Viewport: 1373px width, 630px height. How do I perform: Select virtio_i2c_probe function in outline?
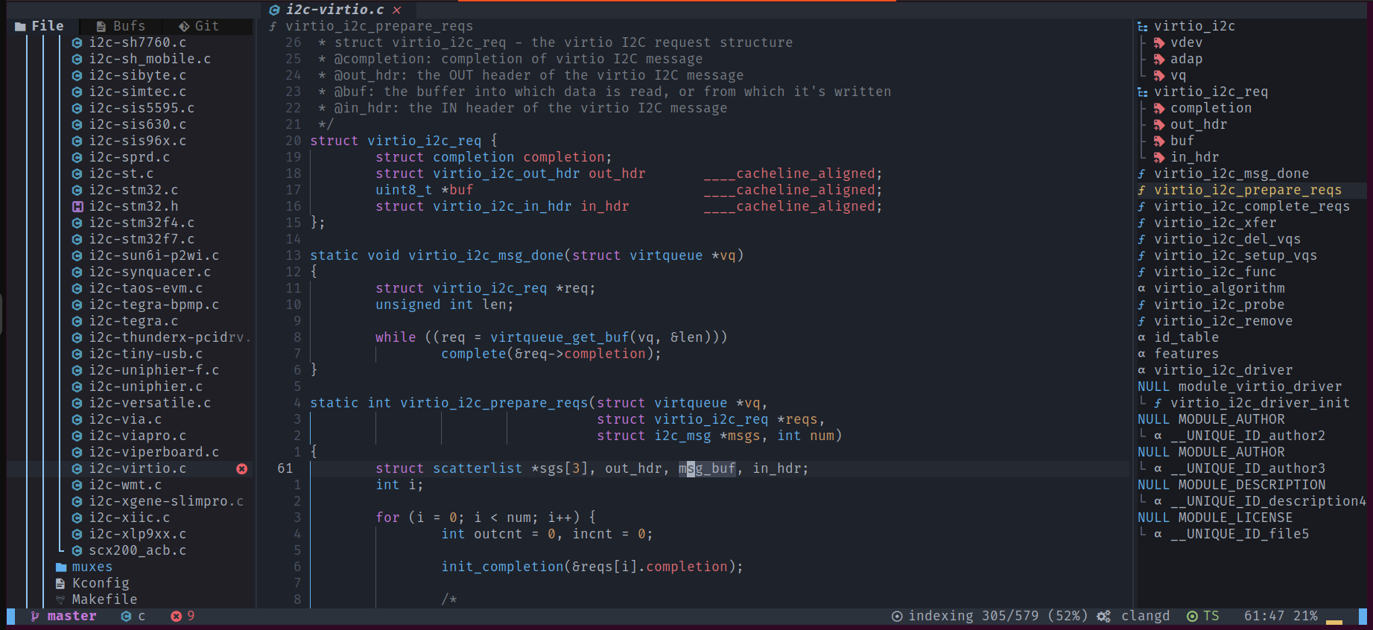[x=1219, y=305]
